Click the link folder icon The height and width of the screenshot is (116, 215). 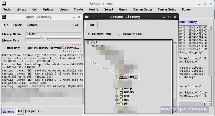pyautogui.click(x=121, y=96)
